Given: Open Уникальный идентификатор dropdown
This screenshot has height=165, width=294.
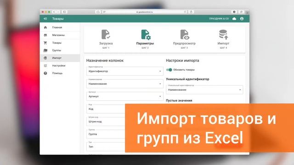Looking at the screenshot, I should [x=204, y=90].
